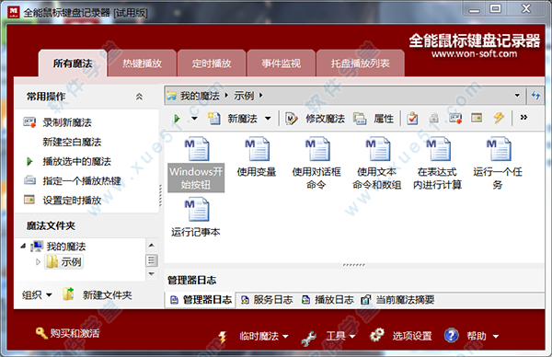Click 示例 in the address breadcrumb
Screen dimensions: 552x357
244,96
